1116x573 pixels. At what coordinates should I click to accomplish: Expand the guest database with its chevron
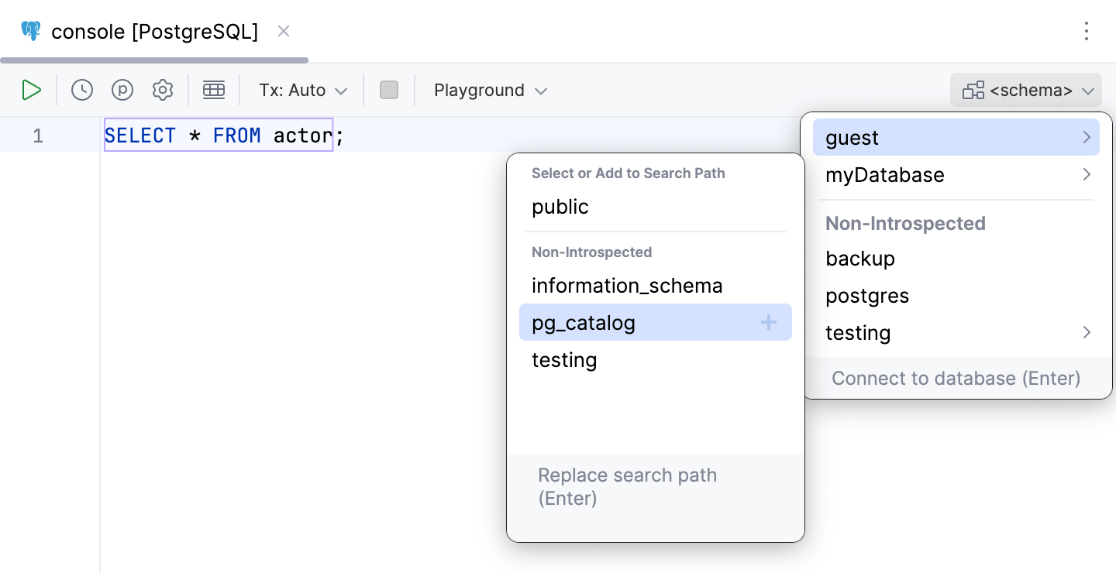[1087, 137]
